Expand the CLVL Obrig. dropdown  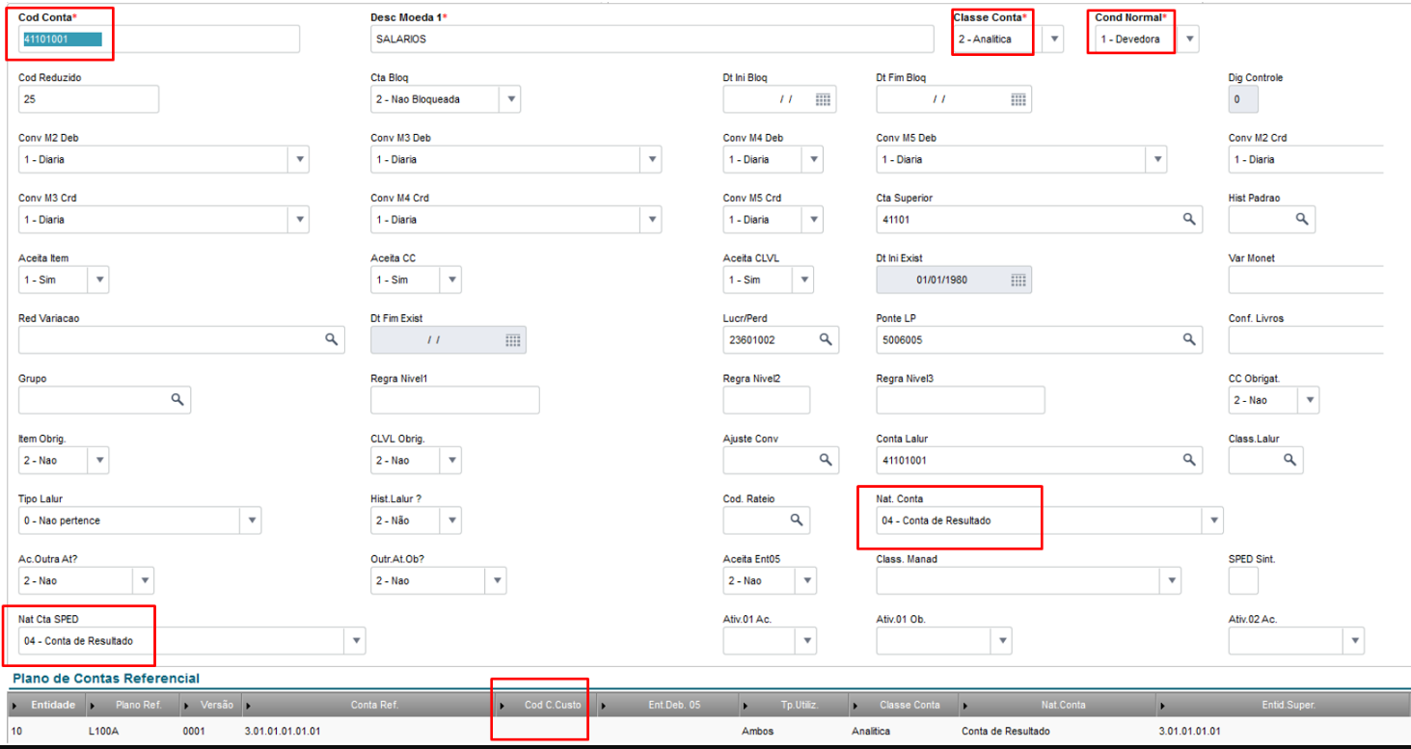pos(451,460)
